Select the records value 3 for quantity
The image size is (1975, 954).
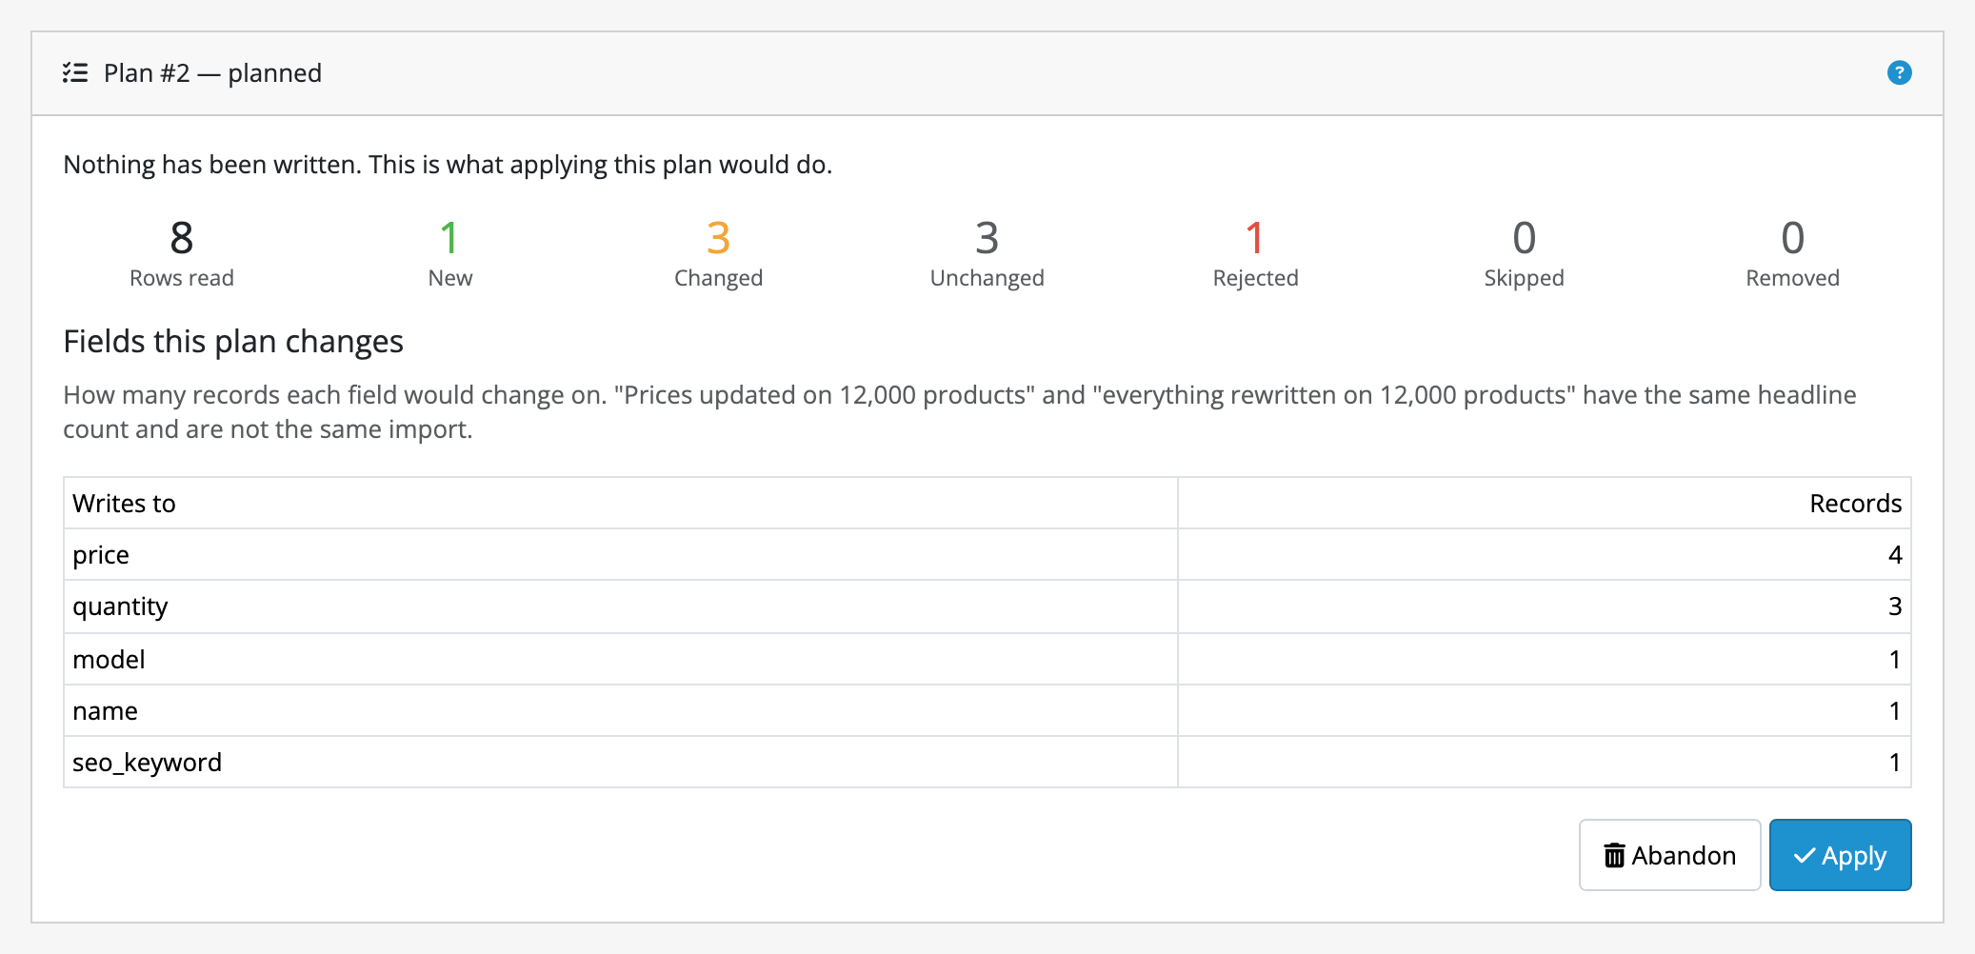click(1894, 606)
